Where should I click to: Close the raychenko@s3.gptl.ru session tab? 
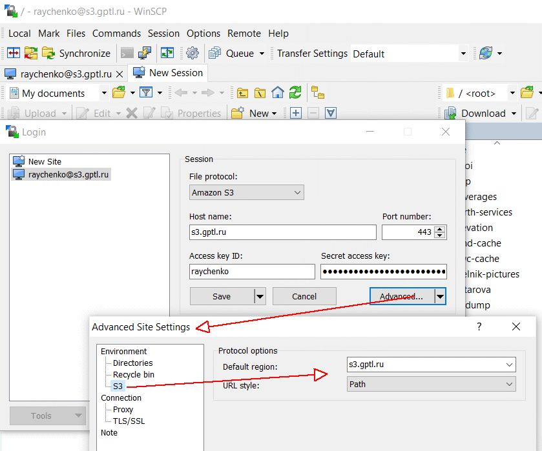pos(120,74)
